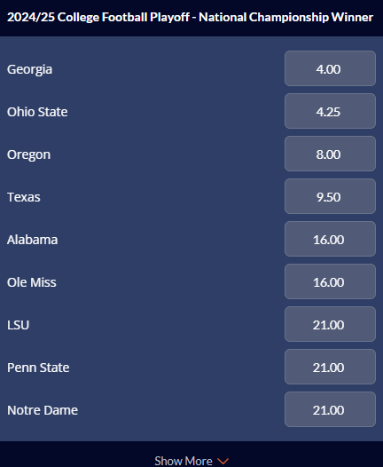Click the Show More chevron arrow

point(223,462)
